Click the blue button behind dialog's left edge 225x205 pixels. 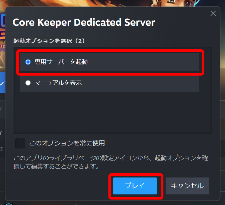point(3,83)
